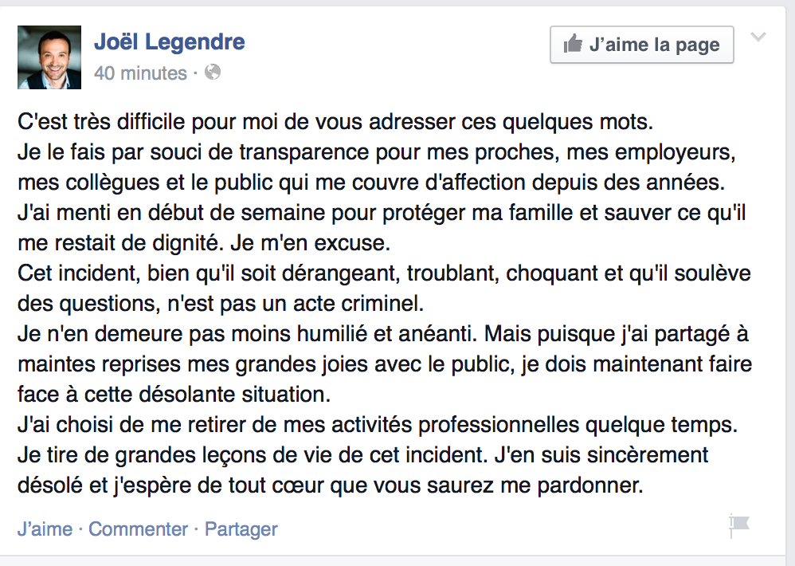Click the phrase "n'est pas un acte criminel"

pos(296,304)
